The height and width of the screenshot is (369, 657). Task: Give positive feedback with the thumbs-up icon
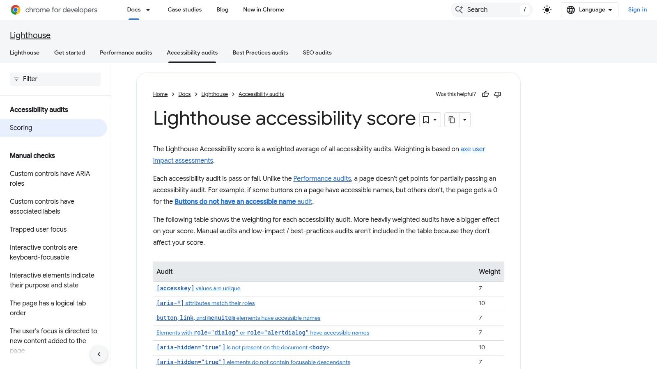click(485, 94)
